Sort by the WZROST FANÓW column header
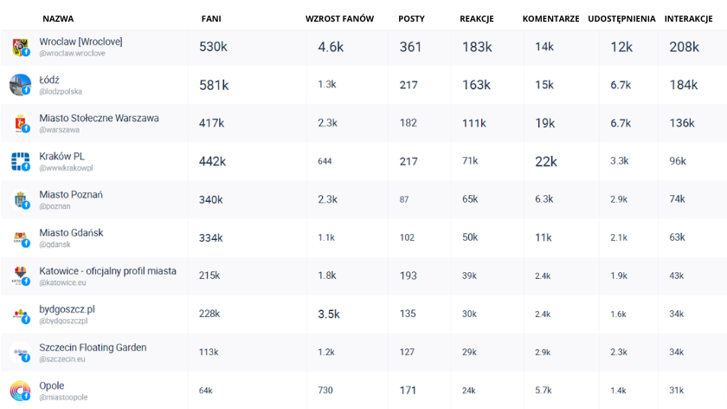 (339, 18)
